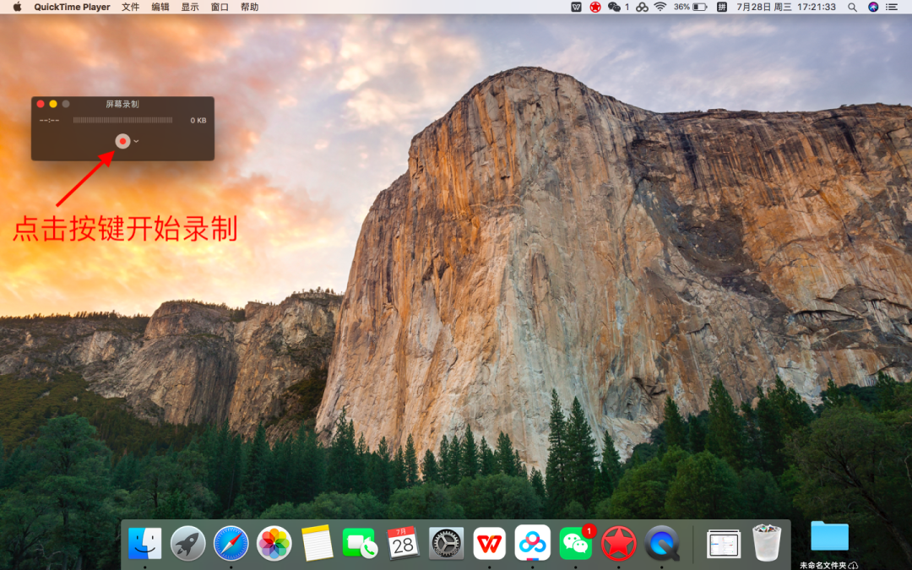The width and height of the screenshot is (912, 570).
Task: Open the 文件 menu
Action: [x=130, y=7]
